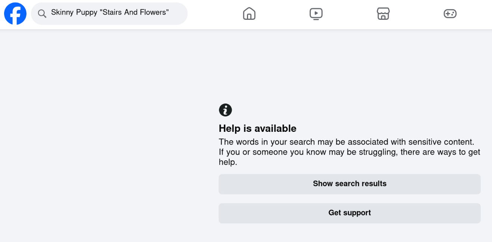Select the "Stairs And Flowers" query text
The width and height of the screenshot is (492, 242).
click(x=135, y=12)
